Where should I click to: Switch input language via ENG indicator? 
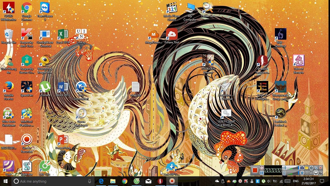pos(296,181)
